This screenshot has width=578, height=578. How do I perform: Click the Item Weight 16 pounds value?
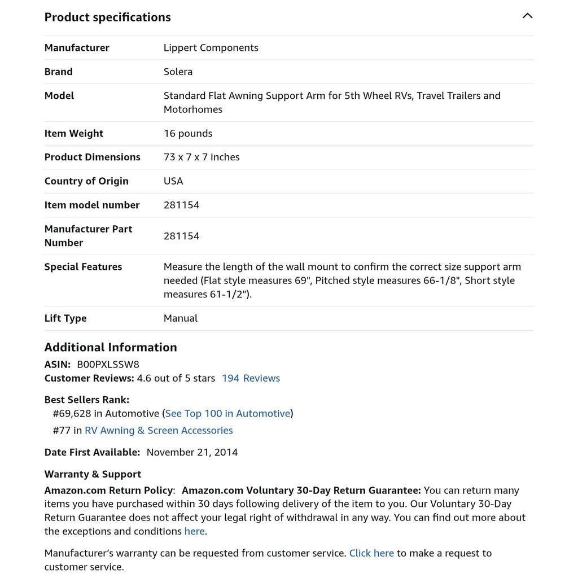tap(188, 133)
